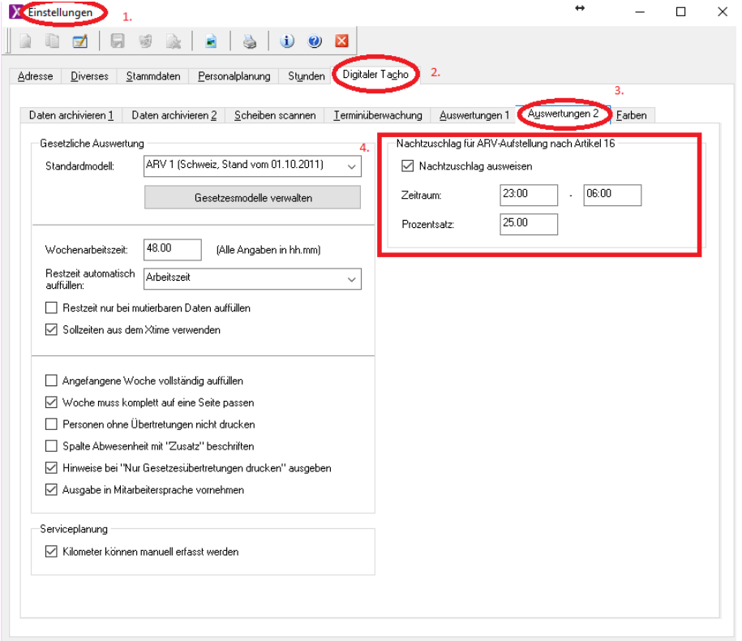The height and width of the screenshot is (641, 742).
Task: Select the Farben tab
Action: pos(631,115)
